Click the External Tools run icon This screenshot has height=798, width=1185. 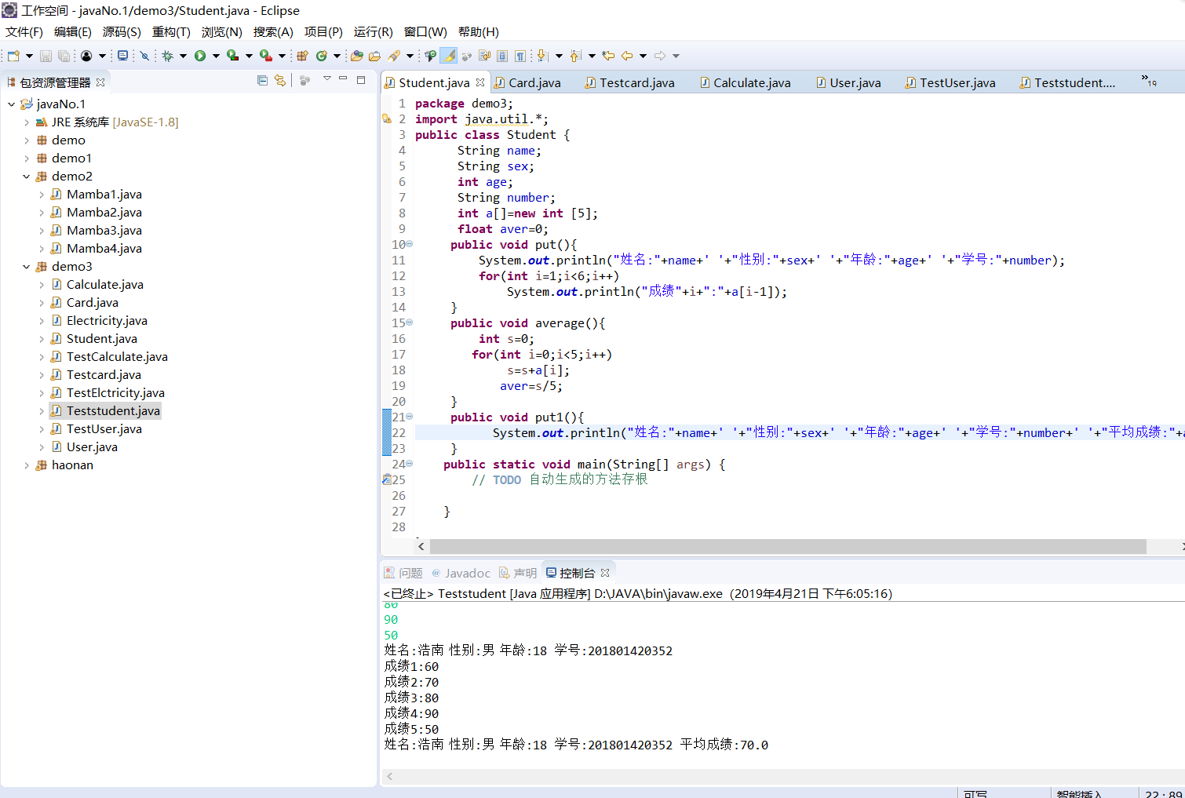tap(266, 56)
